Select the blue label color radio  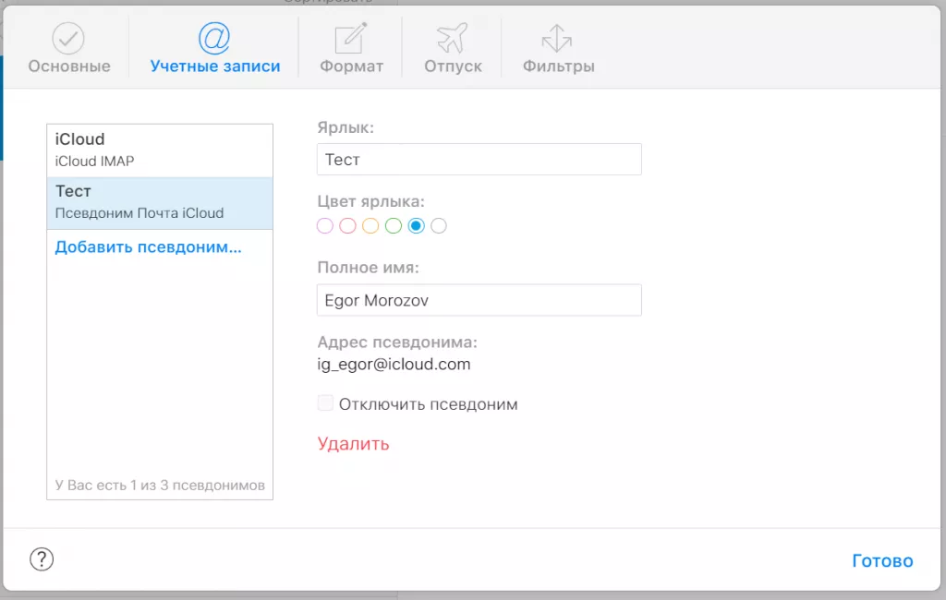[x=417, y=226]
